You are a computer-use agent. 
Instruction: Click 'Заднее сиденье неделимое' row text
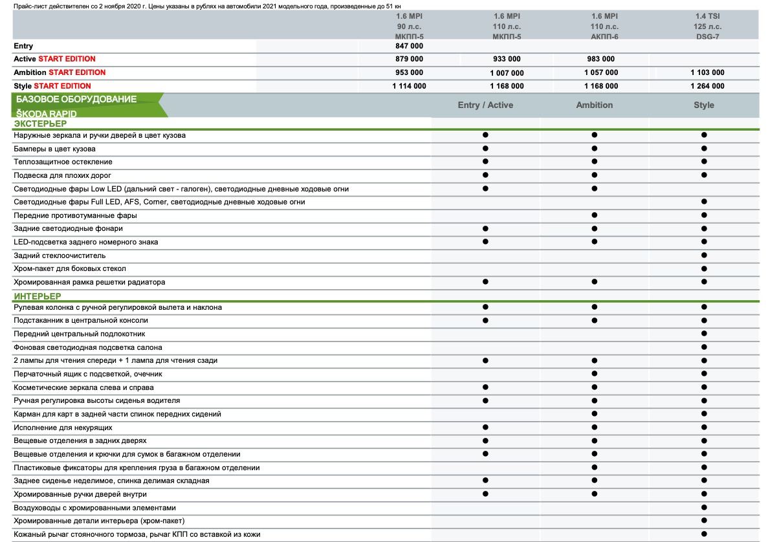pyautogui.click(x=111, y=481)
